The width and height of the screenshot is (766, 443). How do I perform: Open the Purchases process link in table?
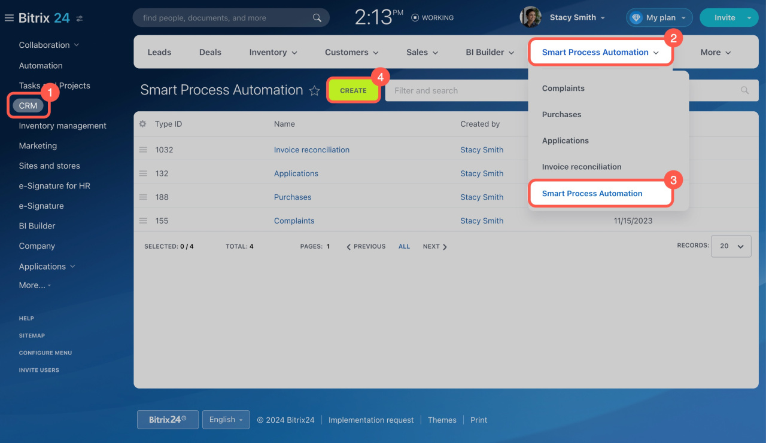click(x=293, y=197)
